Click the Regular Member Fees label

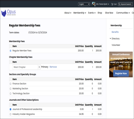(x=22, y=51)
